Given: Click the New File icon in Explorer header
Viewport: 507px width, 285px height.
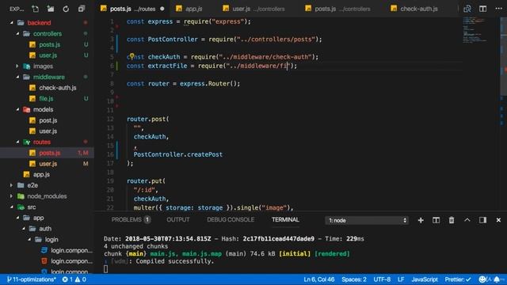Looking at the screenshot, I should point(35,9).
